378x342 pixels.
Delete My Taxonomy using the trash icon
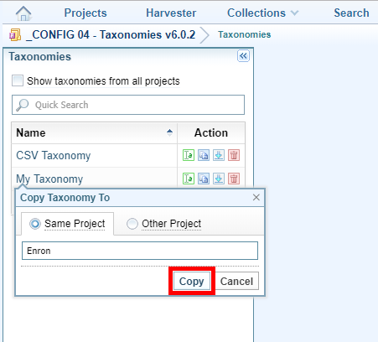(x=234, y=179)
